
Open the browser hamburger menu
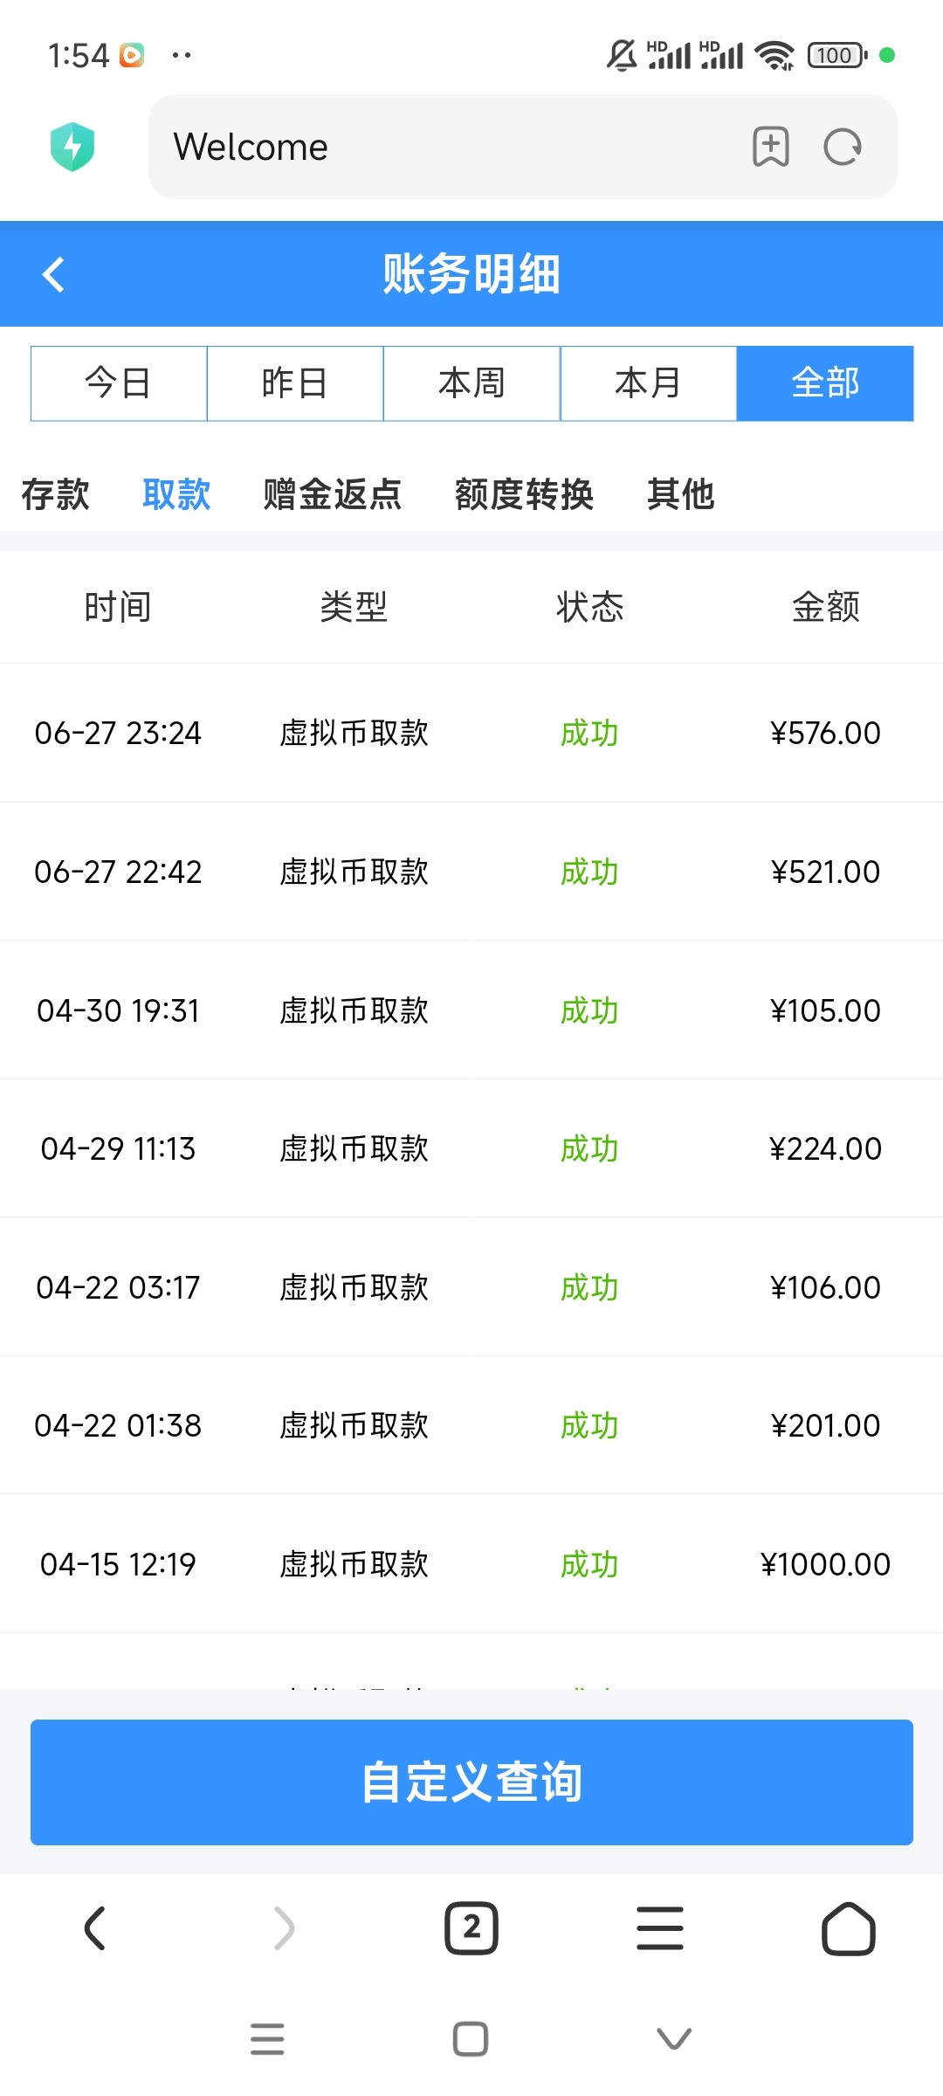(x=660, y=1927)
